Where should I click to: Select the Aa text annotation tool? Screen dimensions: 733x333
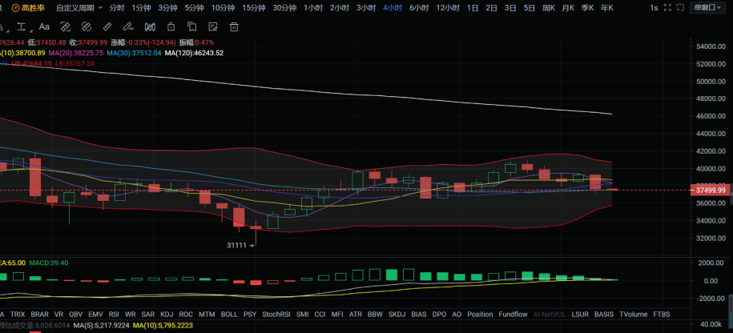click(44, 26)
